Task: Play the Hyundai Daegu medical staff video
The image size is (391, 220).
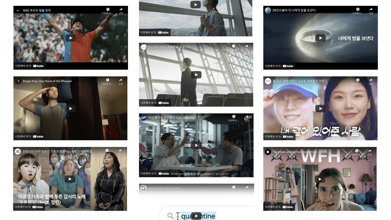Action: (x=70, y=179)
